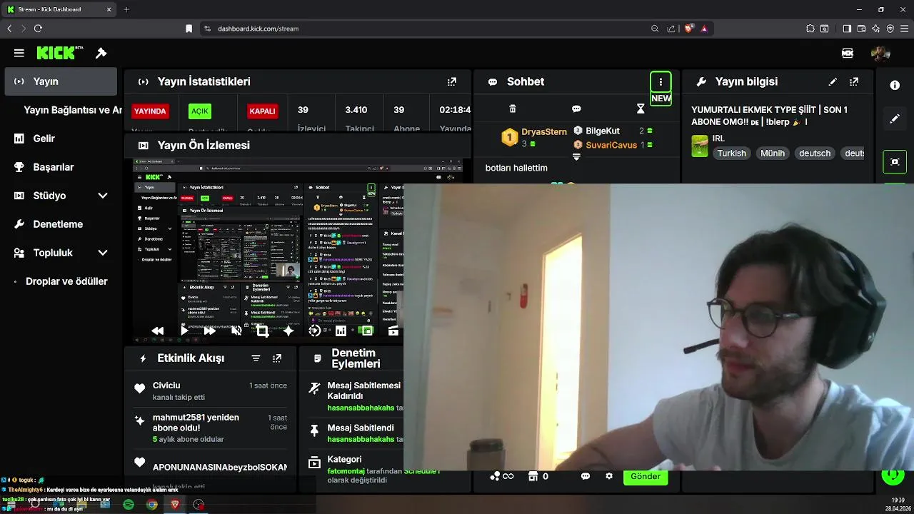Open Chrome from taskbar
This screenshot has width=914, height=514.
click(x=152, y=505)
